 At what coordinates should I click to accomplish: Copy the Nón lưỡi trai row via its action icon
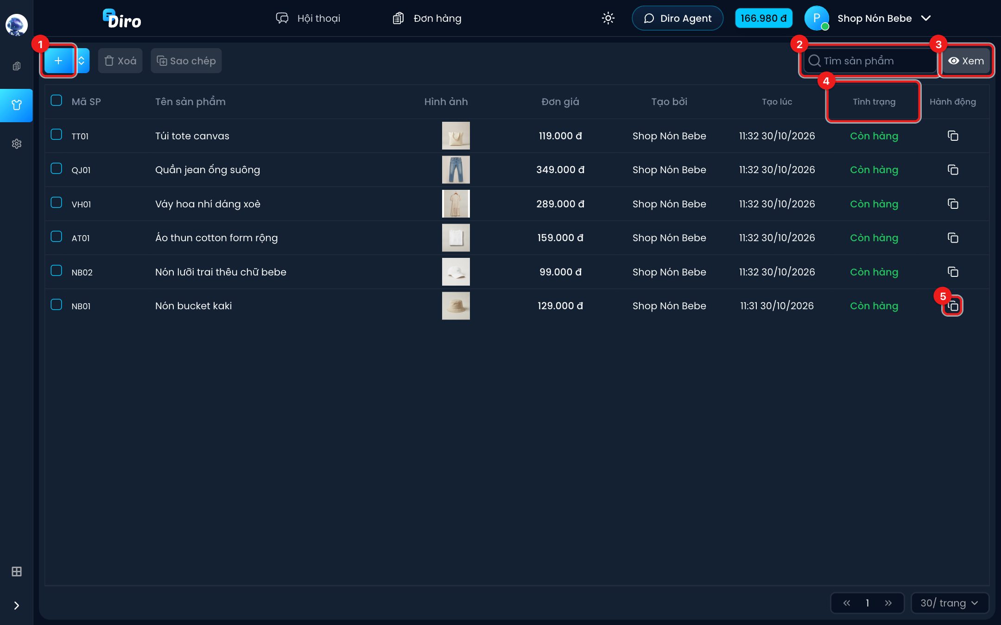coord(953,272)
